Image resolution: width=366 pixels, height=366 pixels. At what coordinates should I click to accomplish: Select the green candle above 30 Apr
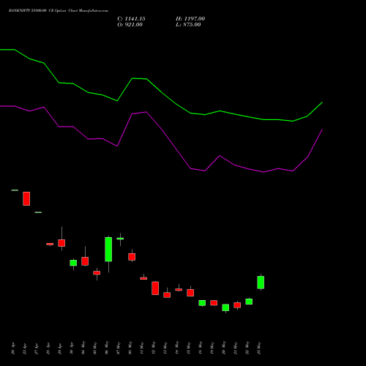(73, 263)
